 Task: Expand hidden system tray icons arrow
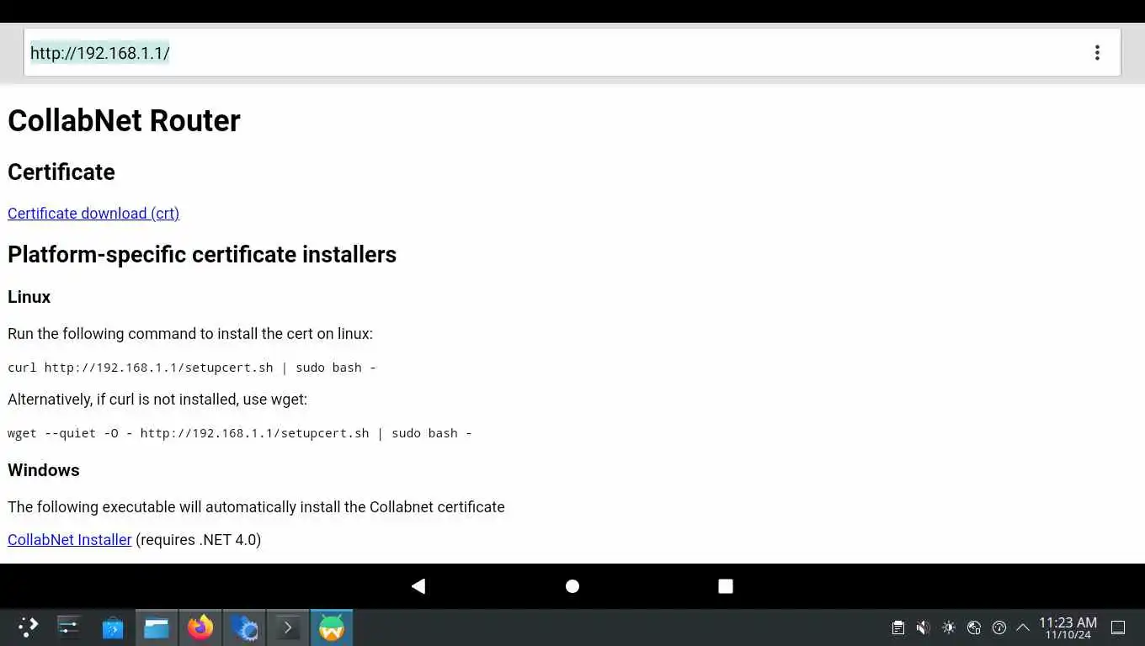(x=1023, y=627)
